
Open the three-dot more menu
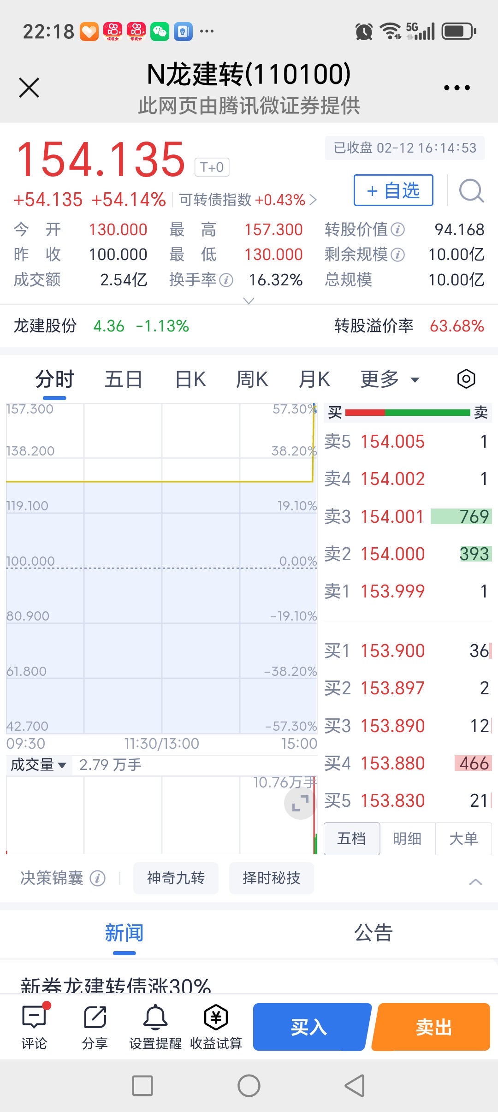[456, 88]
